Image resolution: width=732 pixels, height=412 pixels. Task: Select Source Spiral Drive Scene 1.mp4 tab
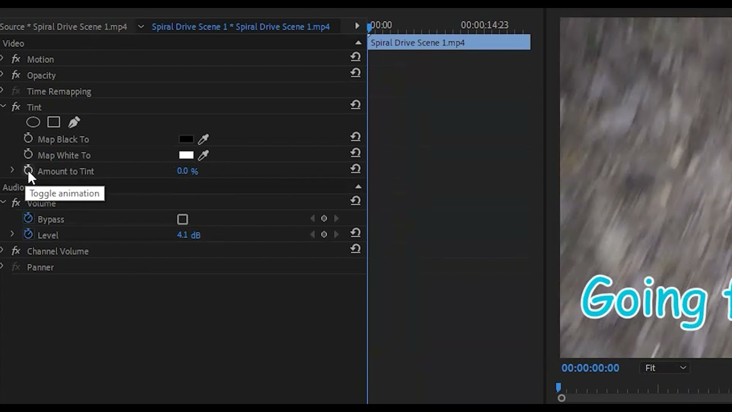click(x=63, y=26)
